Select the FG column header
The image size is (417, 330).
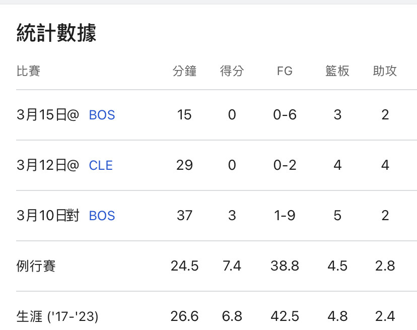click(285, 71)
